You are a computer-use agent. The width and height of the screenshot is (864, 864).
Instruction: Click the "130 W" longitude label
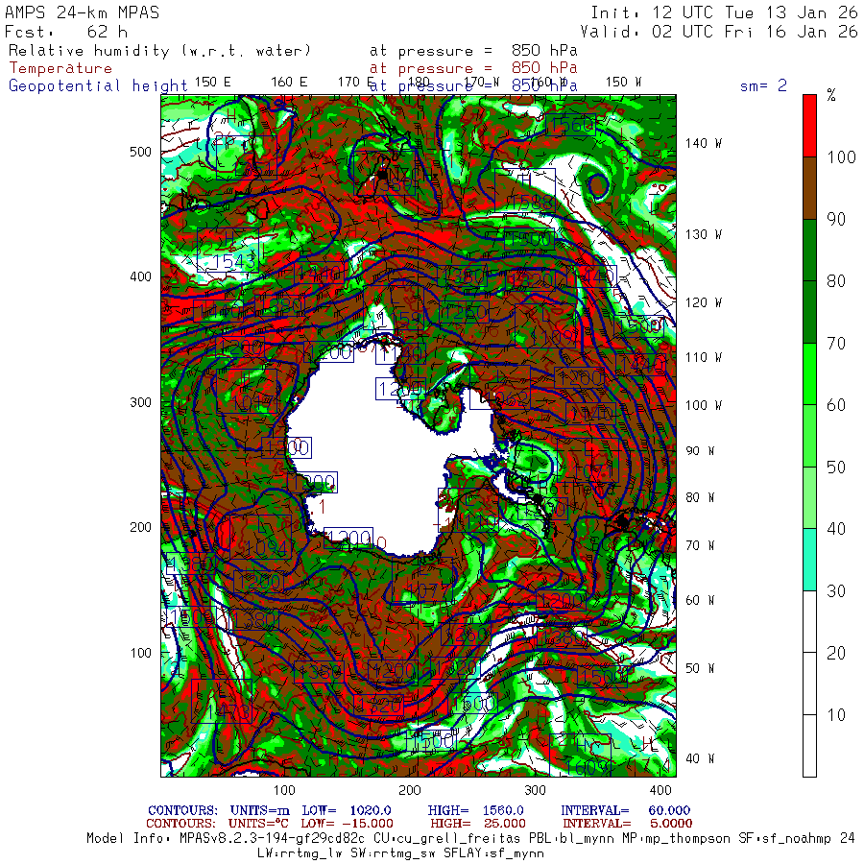(703, 235)
